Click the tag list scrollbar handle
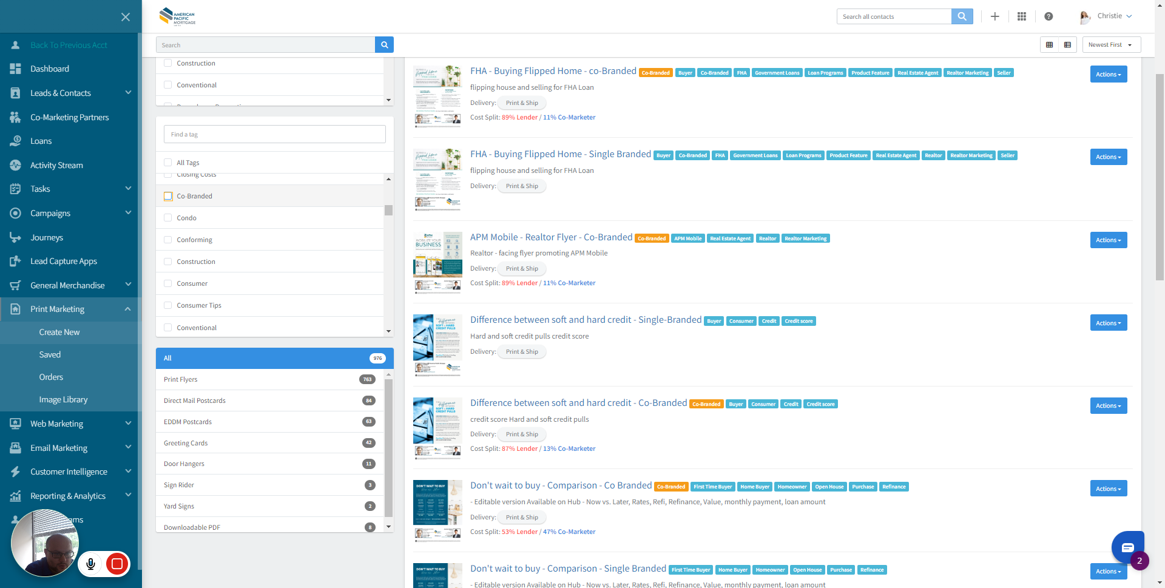The image size is (1165, 588). coord(388,211)
